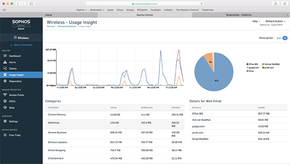Select the Clients icon in sidebar

click(5, 68)
